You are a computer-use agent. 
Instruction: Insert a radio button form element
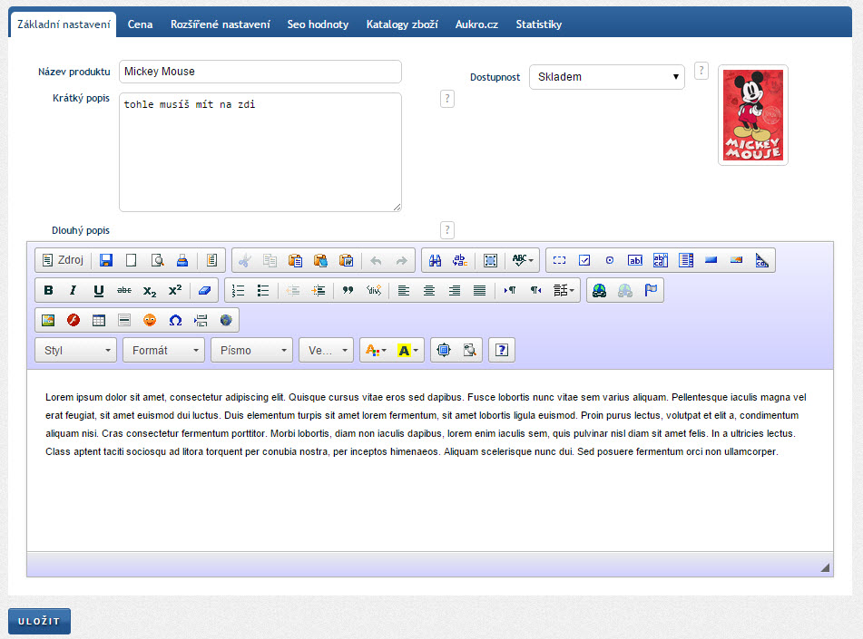610,261
